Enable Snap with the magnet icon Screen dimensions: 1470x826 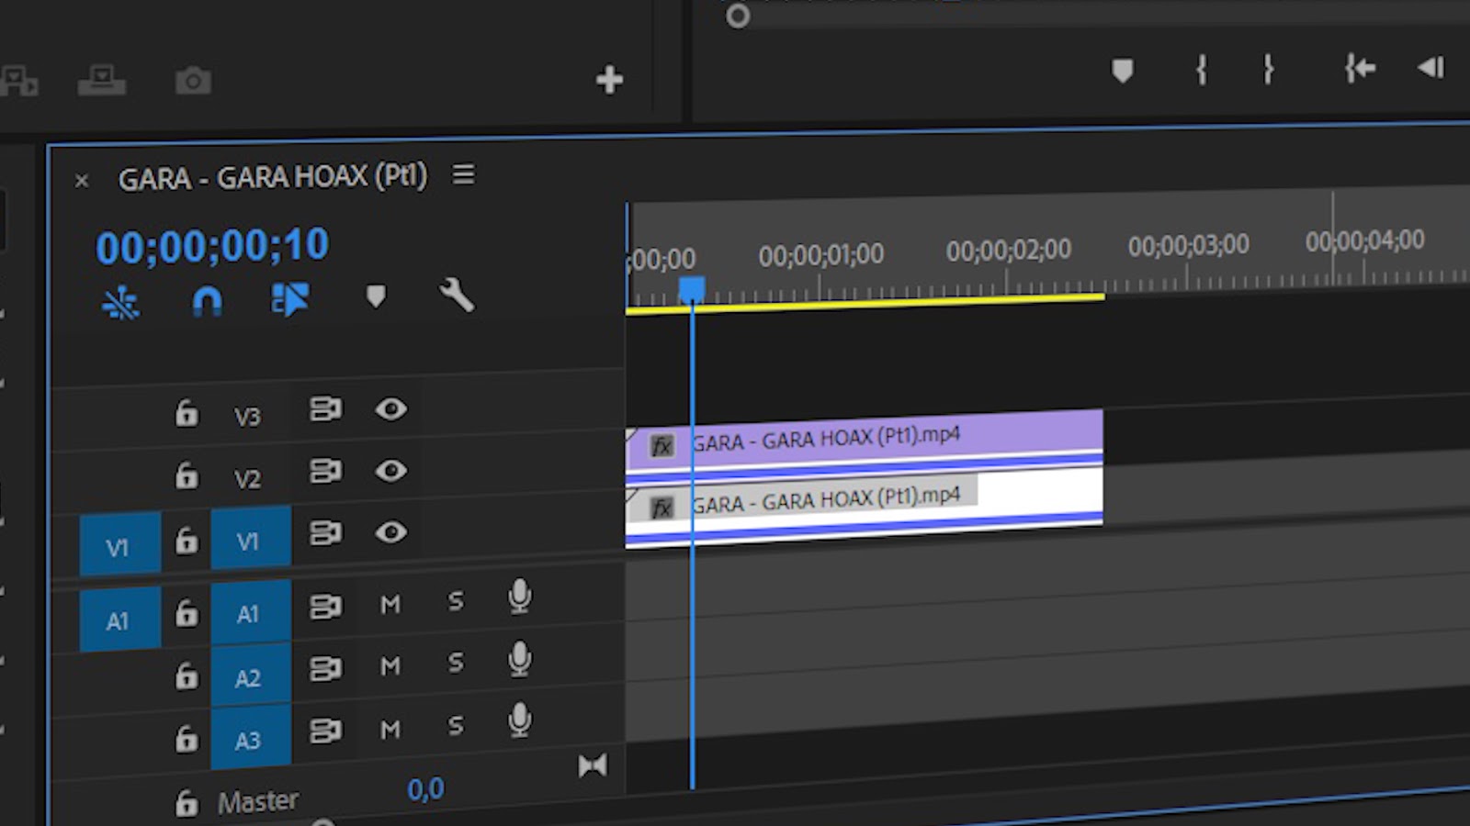pos(209,301)
